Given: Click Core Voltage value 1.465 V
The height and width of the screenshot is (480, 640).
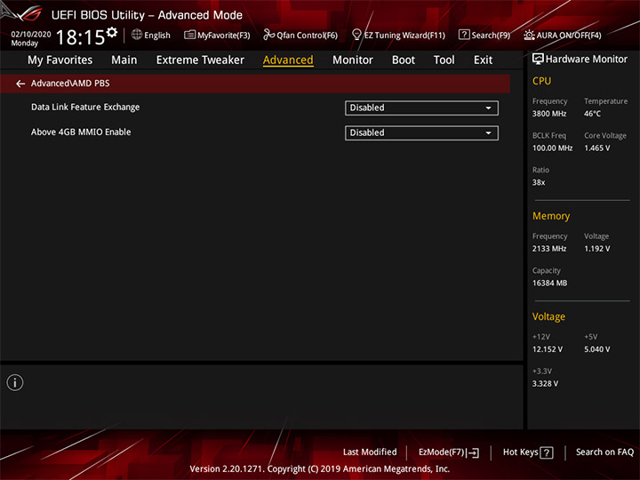Looking at the screenshot, I should click(596, 148).
